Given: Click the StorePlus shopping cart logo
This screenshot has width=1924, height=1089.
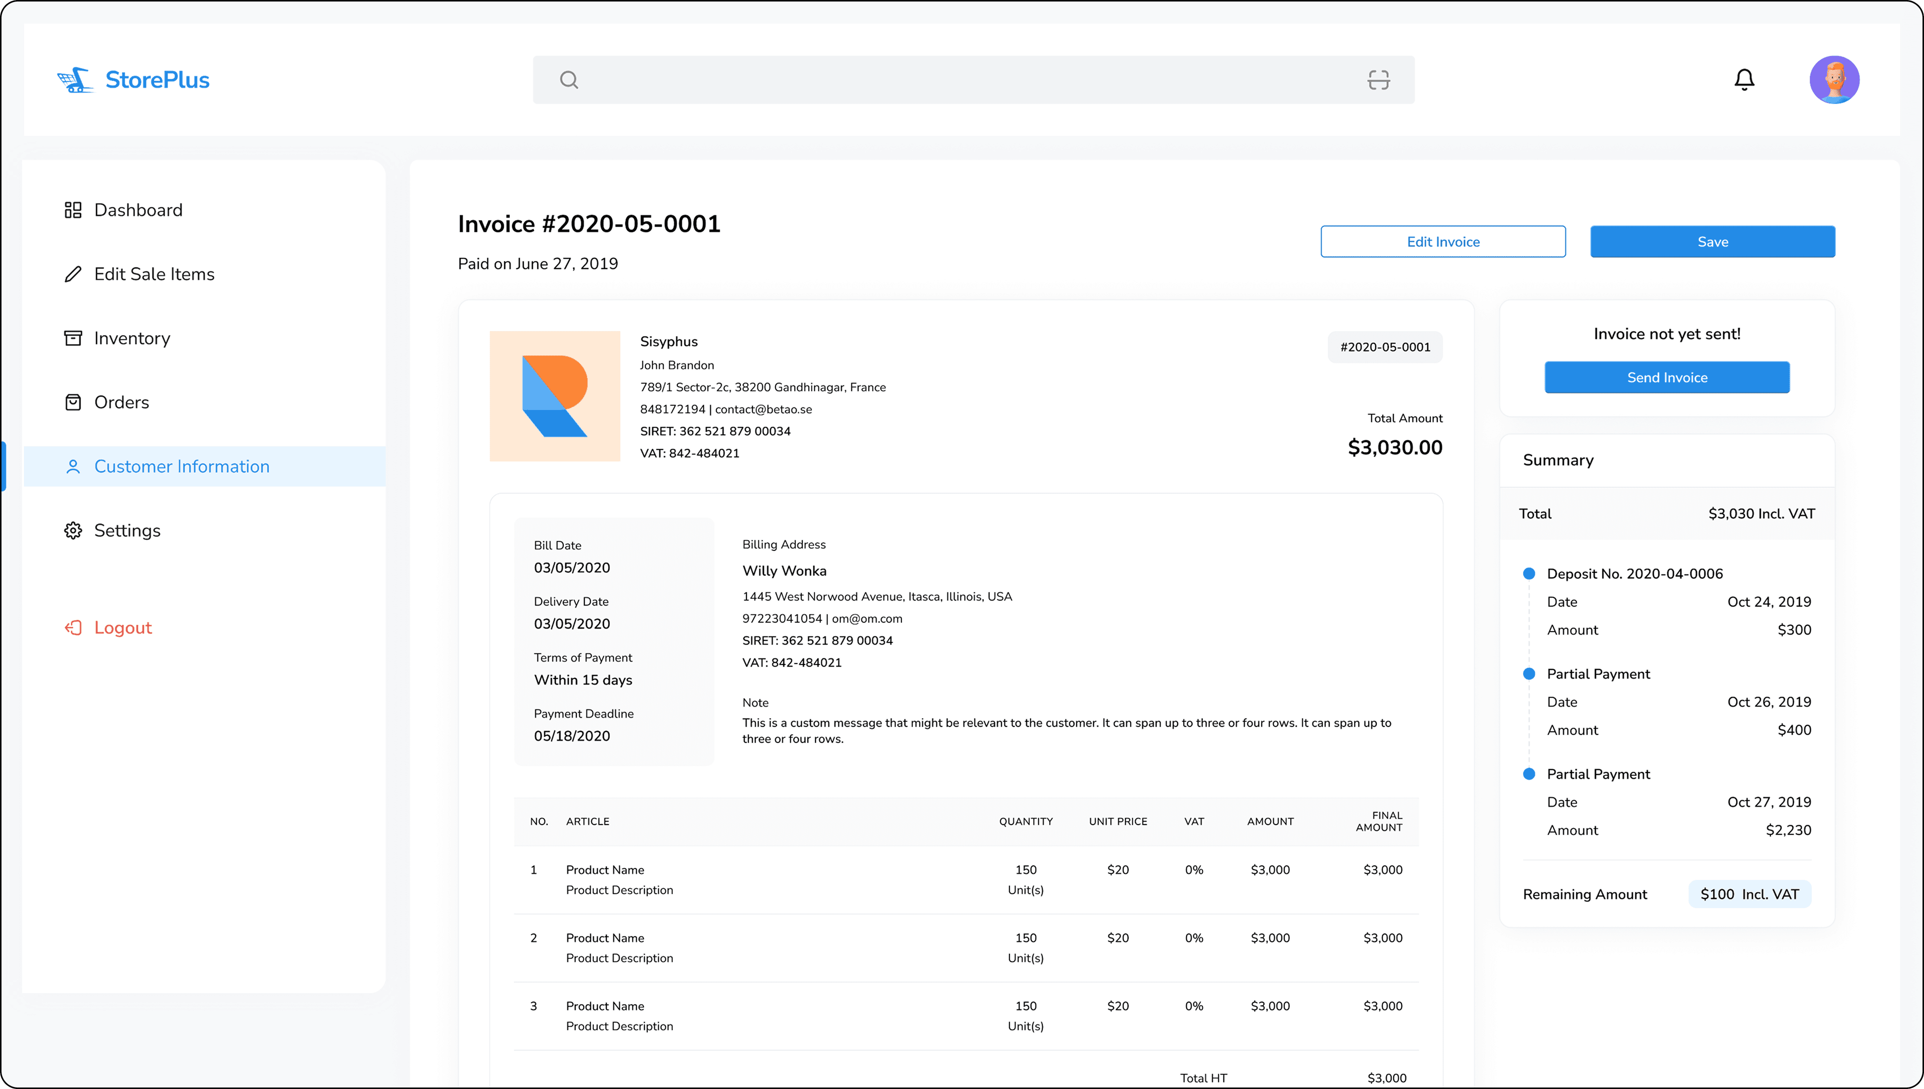Looking at the screenshot, I should 75,80.
